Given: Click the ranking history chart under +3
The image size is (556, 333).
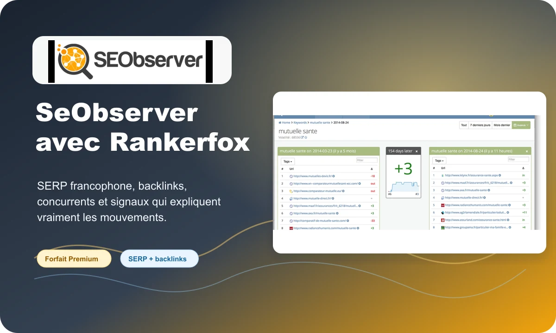Looking at the screenshot, I should (x=404, y=186).
